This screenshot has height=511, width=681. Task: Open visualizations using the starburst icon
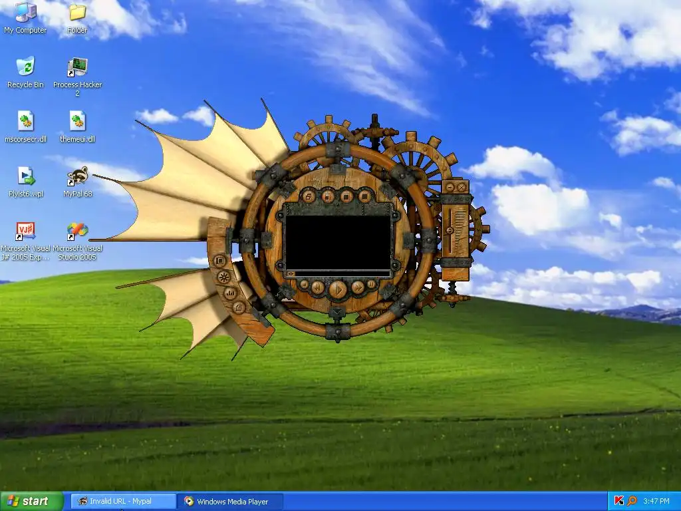coord(223,277)
